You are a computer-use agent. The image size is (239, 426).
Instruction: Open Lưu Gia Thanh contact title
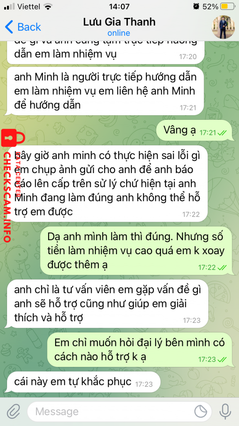[x=119, y=22]
